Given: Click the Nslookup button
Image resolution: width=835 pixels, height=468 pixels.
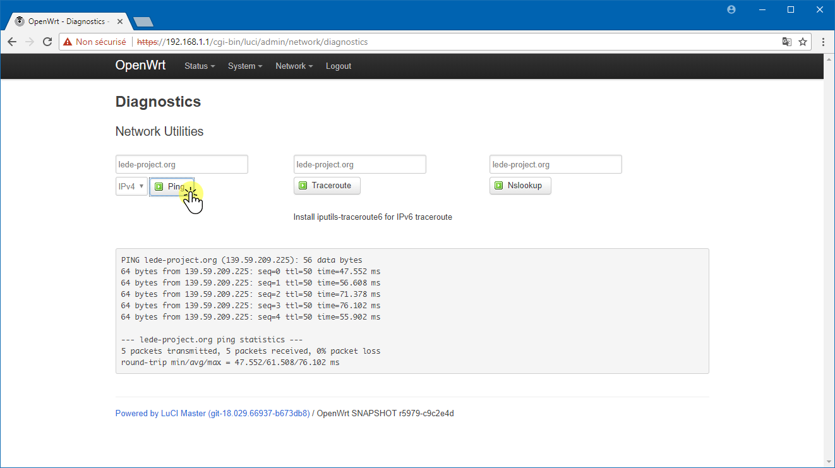Looking at the screenshot, I should (520, 186).
